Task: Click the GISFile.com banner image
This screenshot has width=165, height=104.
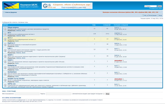Action: 67,6
